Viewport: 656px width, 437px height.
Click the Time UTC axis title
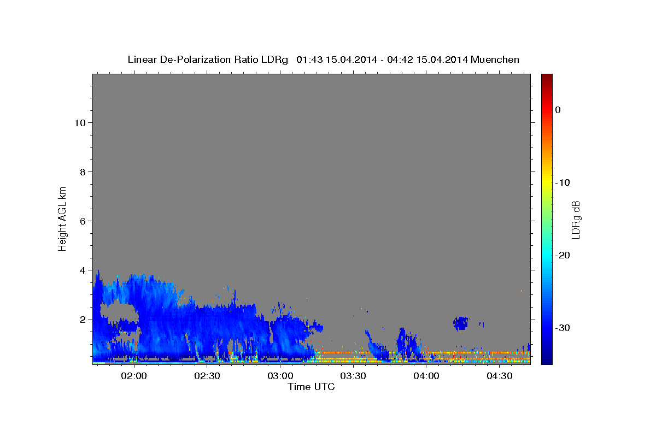[x=311, y=387]
